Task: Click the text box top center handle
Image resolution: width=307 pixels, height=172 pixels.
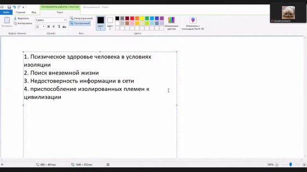Action: click(100, 52)
